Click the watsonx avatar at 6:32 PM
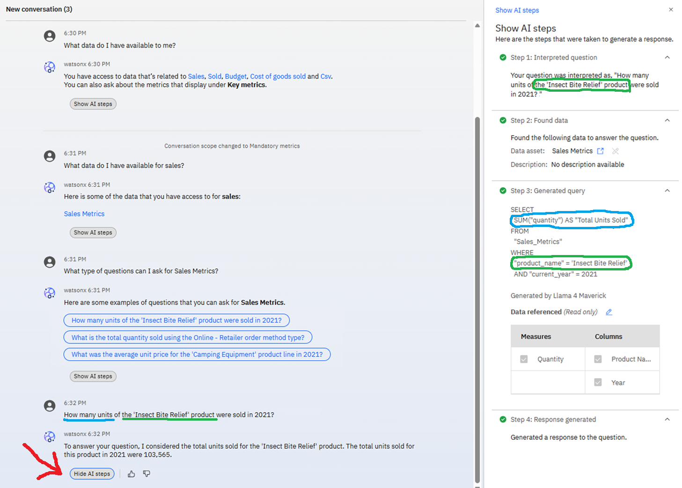 [50, 437]
